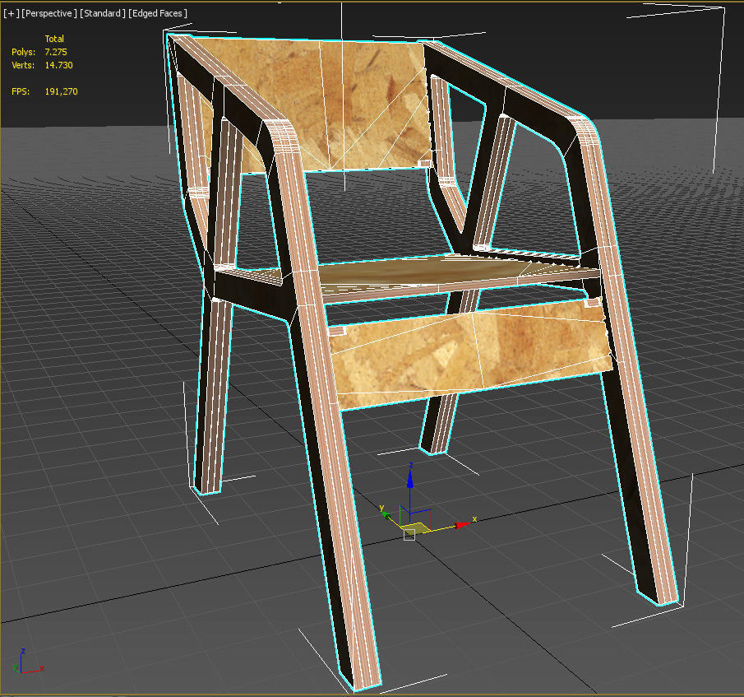Image resolution: width=744 pixels, height=697 pixels.
Task: Click the Polys count value 7.275
Action: tap(56, 52)
